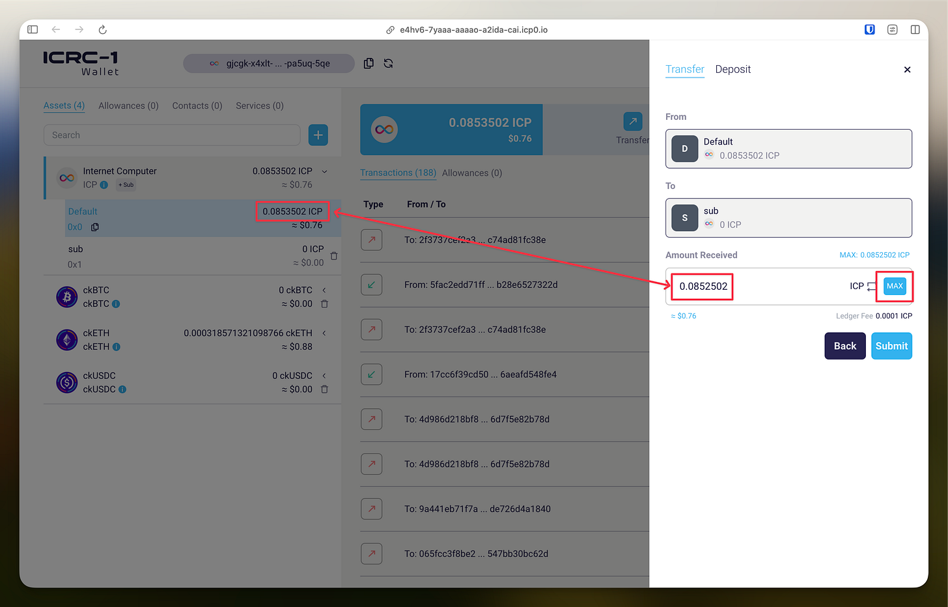
Task: Click the From: 5fac2edd71ff ... b28e6527322d text
Action: tap(481, 285)
